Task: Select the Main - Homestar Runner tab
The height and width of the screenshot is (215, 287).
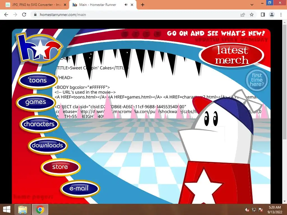Action: tap(103, 5)
